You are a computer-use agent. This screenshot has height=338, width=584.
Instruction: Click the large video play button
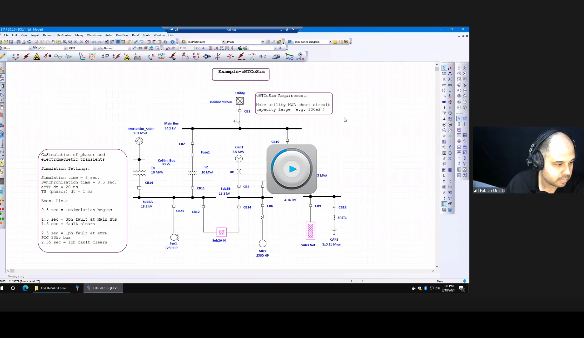(x=292, y=169)
